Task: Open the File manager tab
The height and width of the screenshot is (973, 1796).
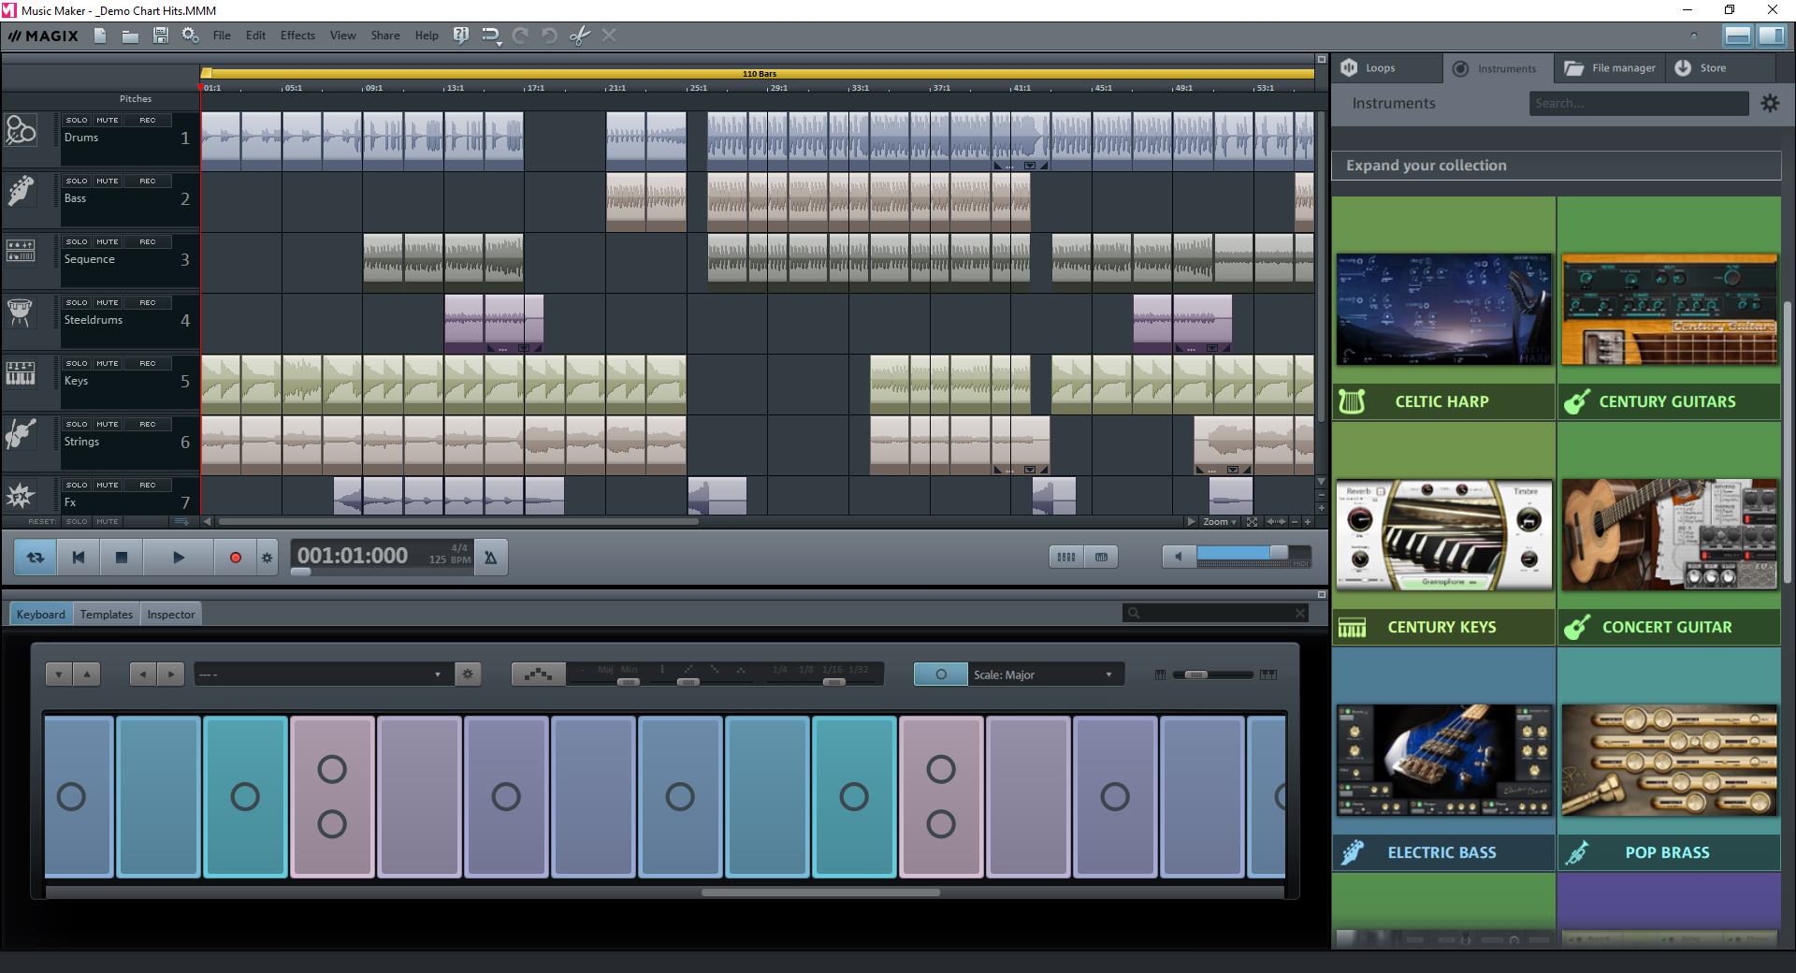Action: click(x=1610, y=67)
